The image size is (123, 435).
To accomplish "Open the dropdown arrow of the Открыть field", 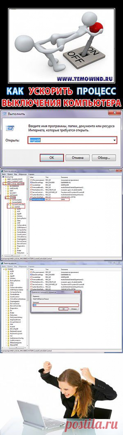I will [115, 140].
